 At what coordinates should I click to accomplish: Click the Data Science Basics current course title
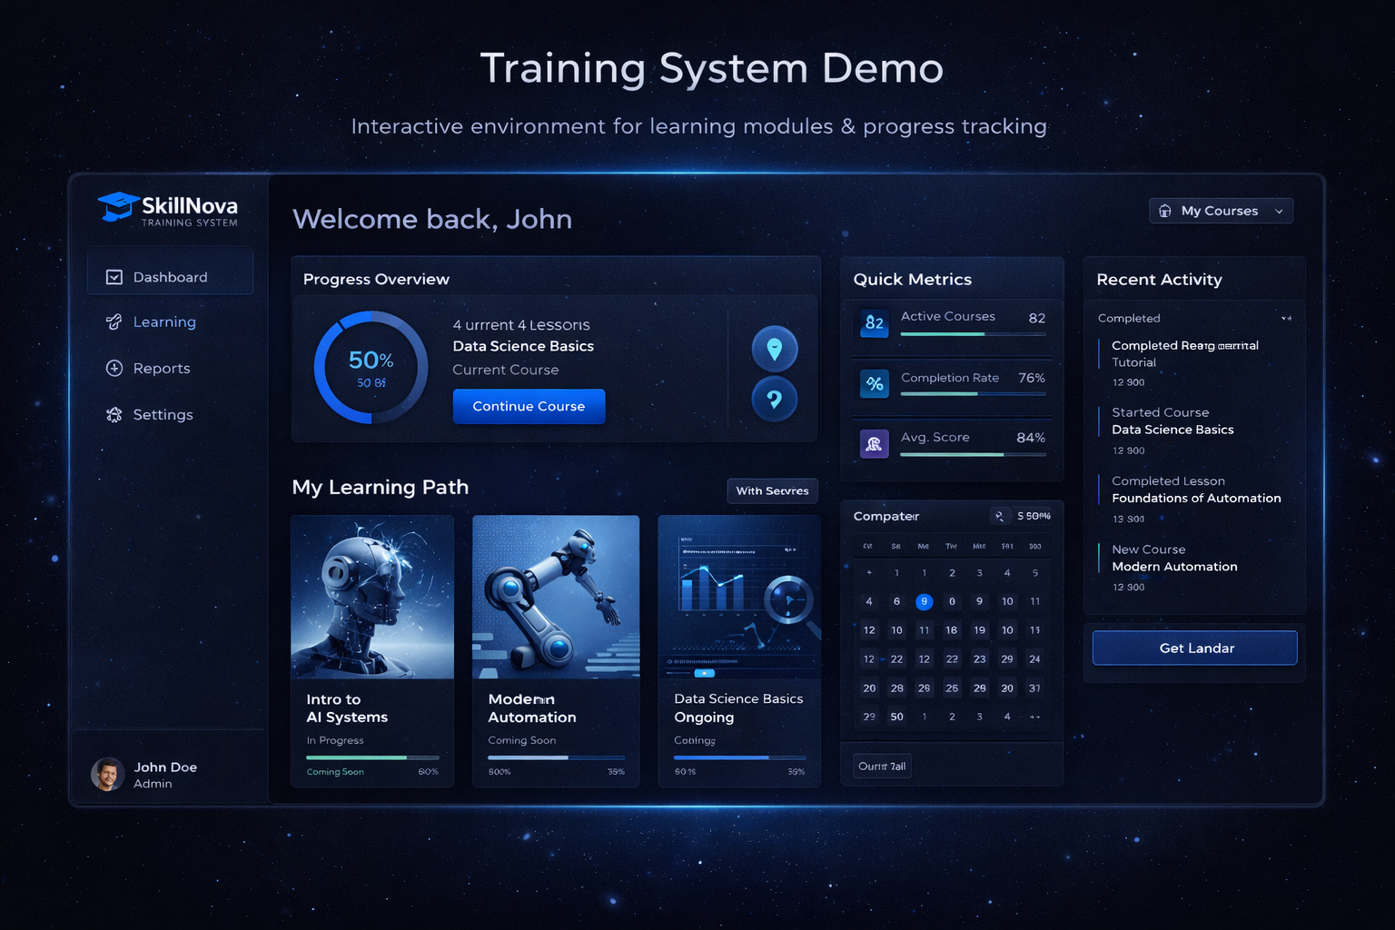pos(523,346)
